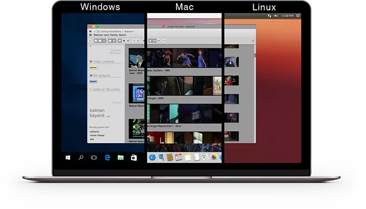Switch to the solid square view icon
The width and height of the screenshot is (366, 209).
[124, 41]
